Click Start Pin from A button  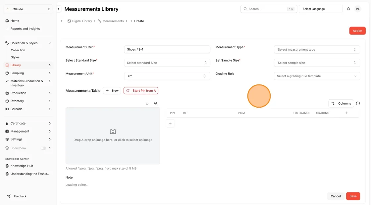(x=141, y=90)
